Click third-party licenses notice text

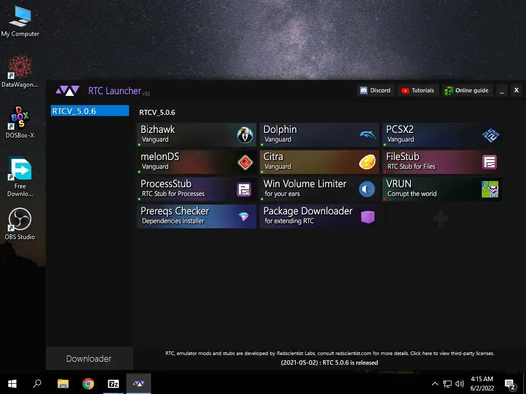329,353
